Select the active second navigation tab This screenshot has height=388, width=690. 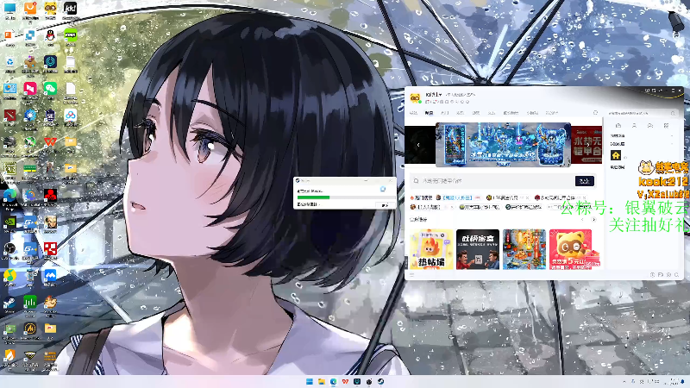[429, 113]
